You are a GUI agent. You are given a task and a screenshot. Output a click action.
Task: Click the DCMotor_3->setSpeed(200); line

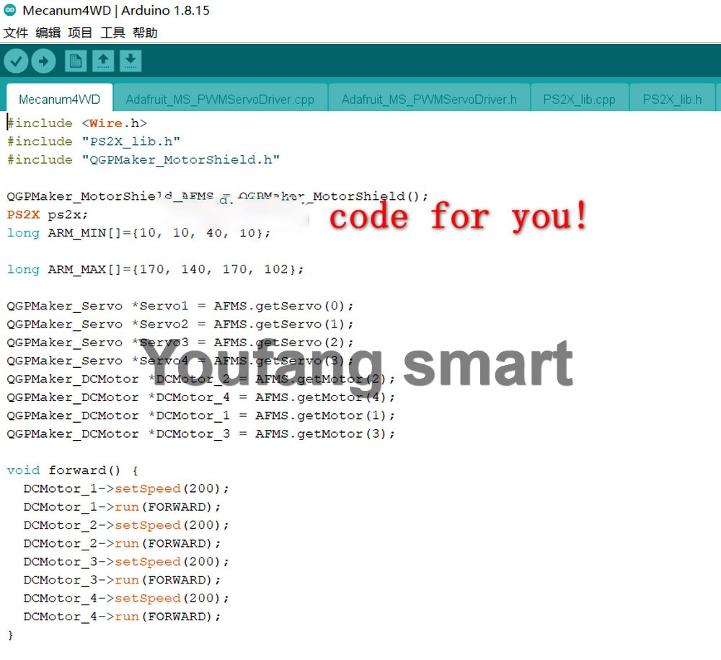click(x=126, y=562)
